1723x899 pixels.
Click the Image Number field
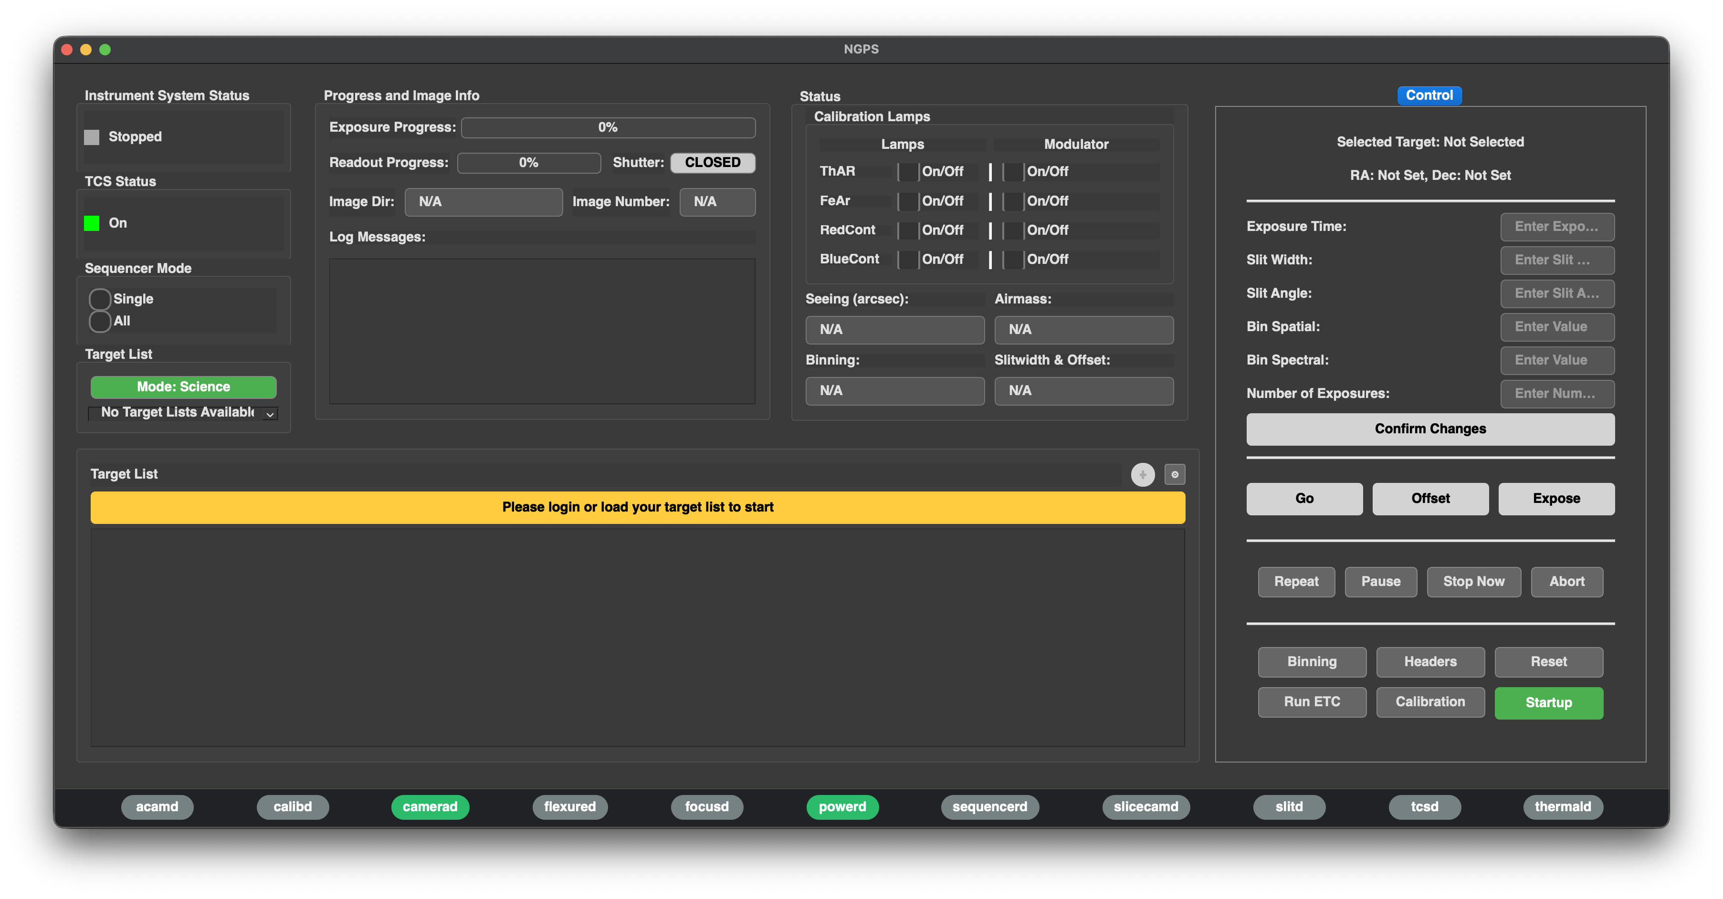coord(718,202)
